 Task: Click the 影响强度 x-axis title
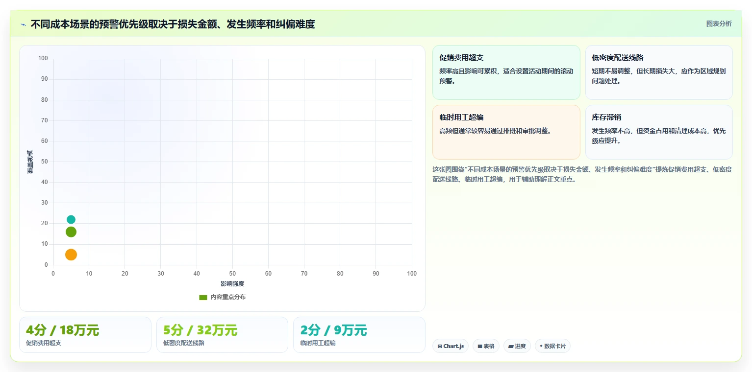click(x=232, y=284)
